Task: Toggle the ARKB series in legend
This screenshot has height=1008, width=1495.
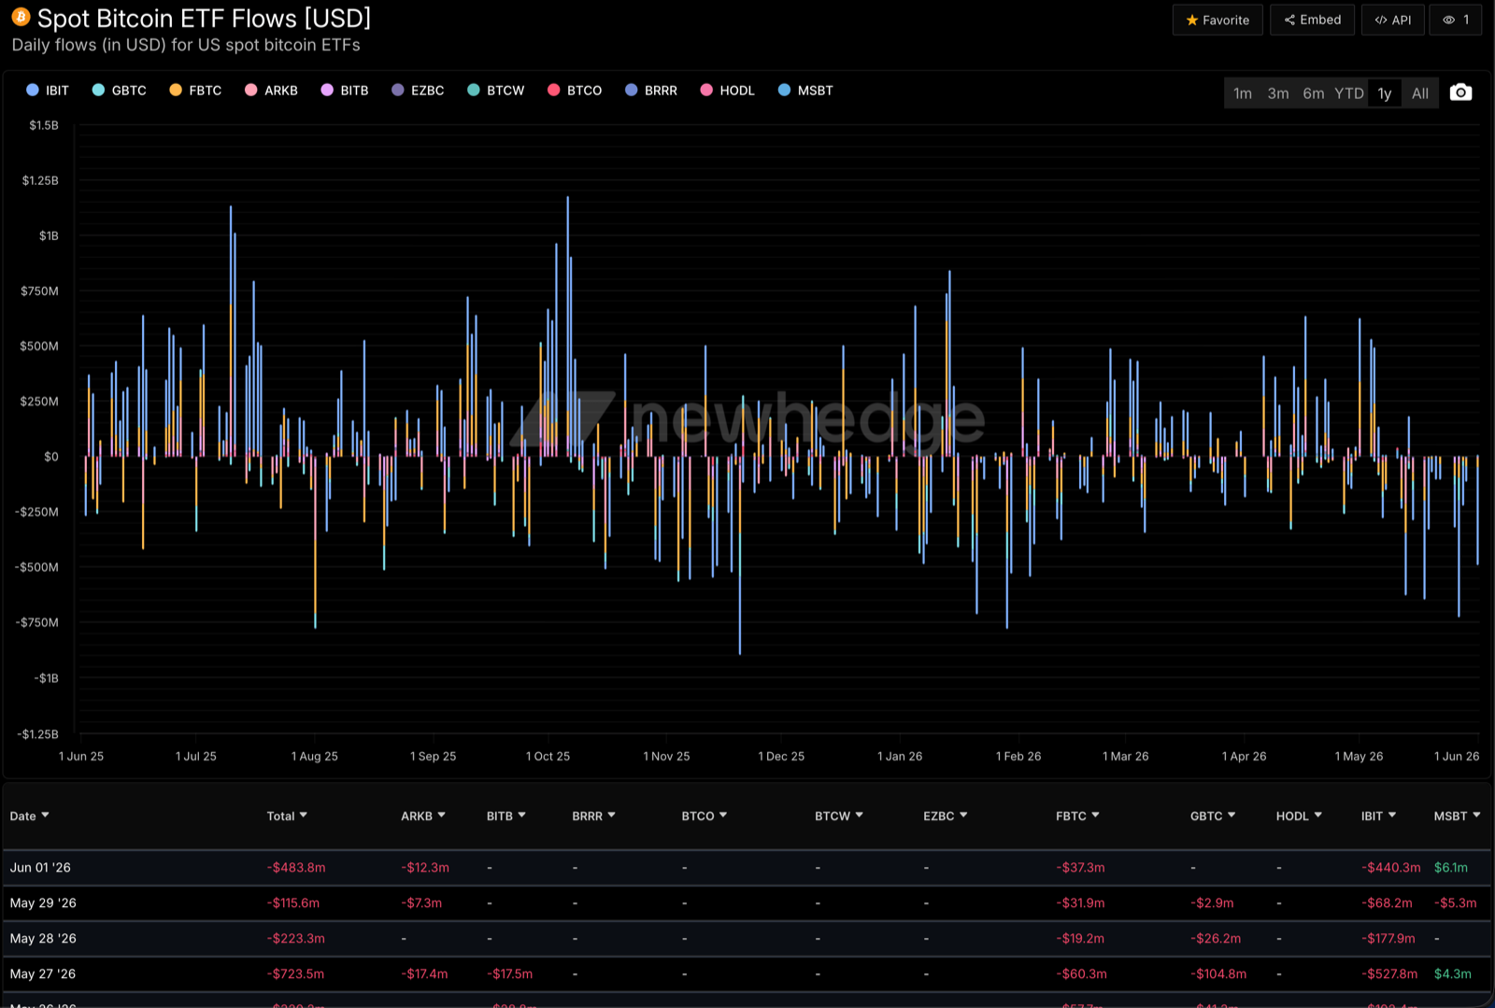Action: tap(271, 91)
